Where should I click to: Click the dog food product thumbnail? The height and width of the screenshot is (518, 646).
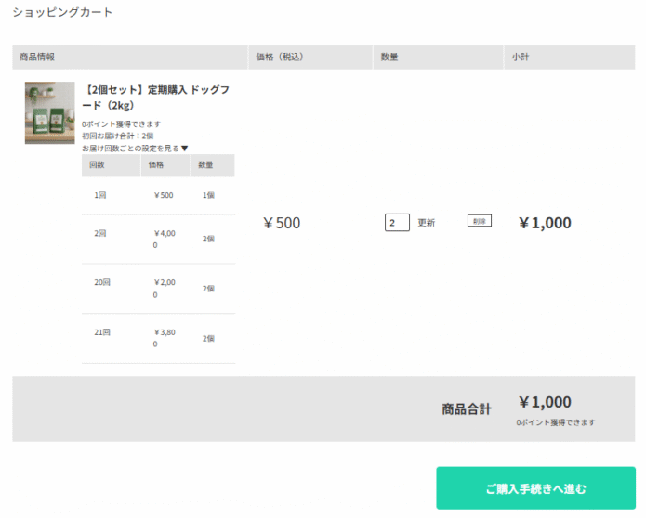pos(49,112)
